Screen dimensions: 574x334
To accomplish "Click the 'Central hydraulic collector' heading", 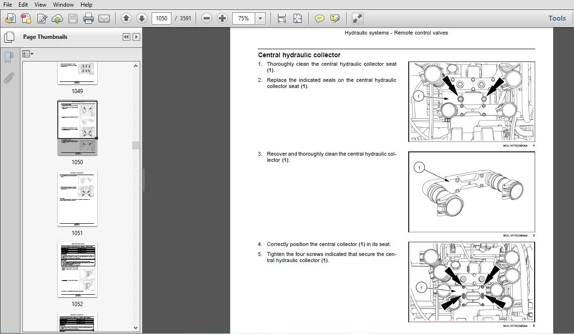I will click(299, 55).
